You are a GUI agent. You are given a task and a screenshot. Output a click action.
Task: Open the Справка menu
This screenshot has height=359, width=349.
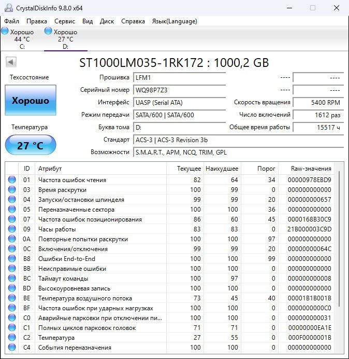(133, 21)
